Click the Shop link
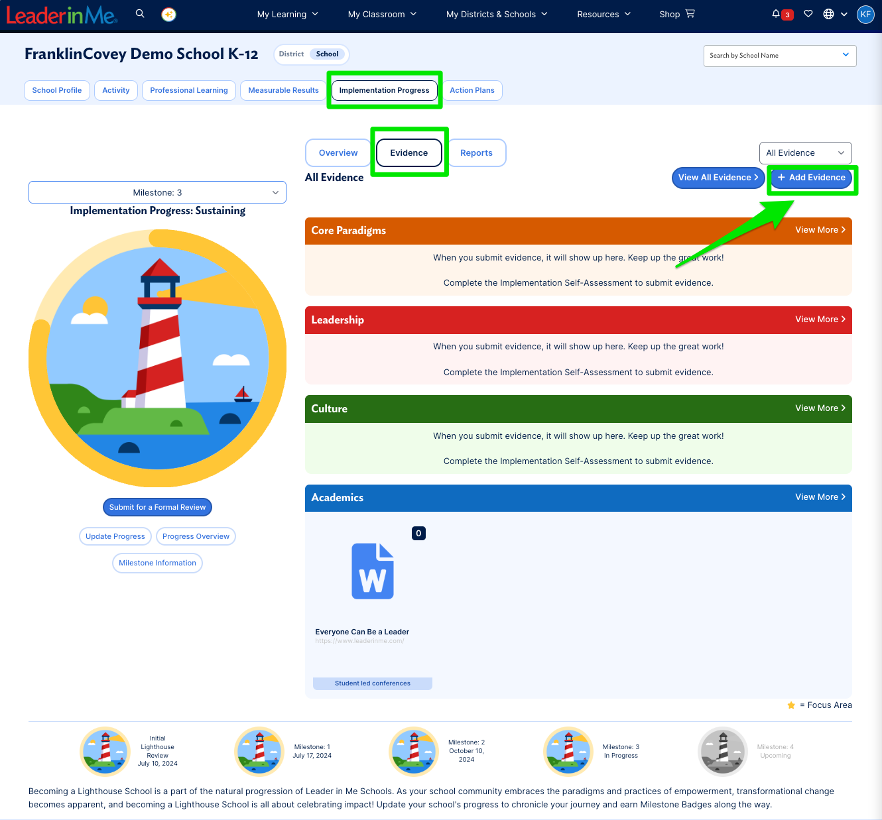Image resolution: width=882 pixels, height=820 pixels. click(669, 14)
